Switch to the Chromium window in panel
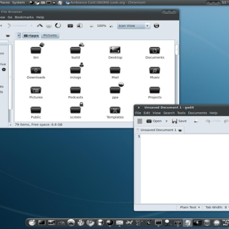Image resolution: width=229 pixels, height=229 pixels. tap(105, 3)
